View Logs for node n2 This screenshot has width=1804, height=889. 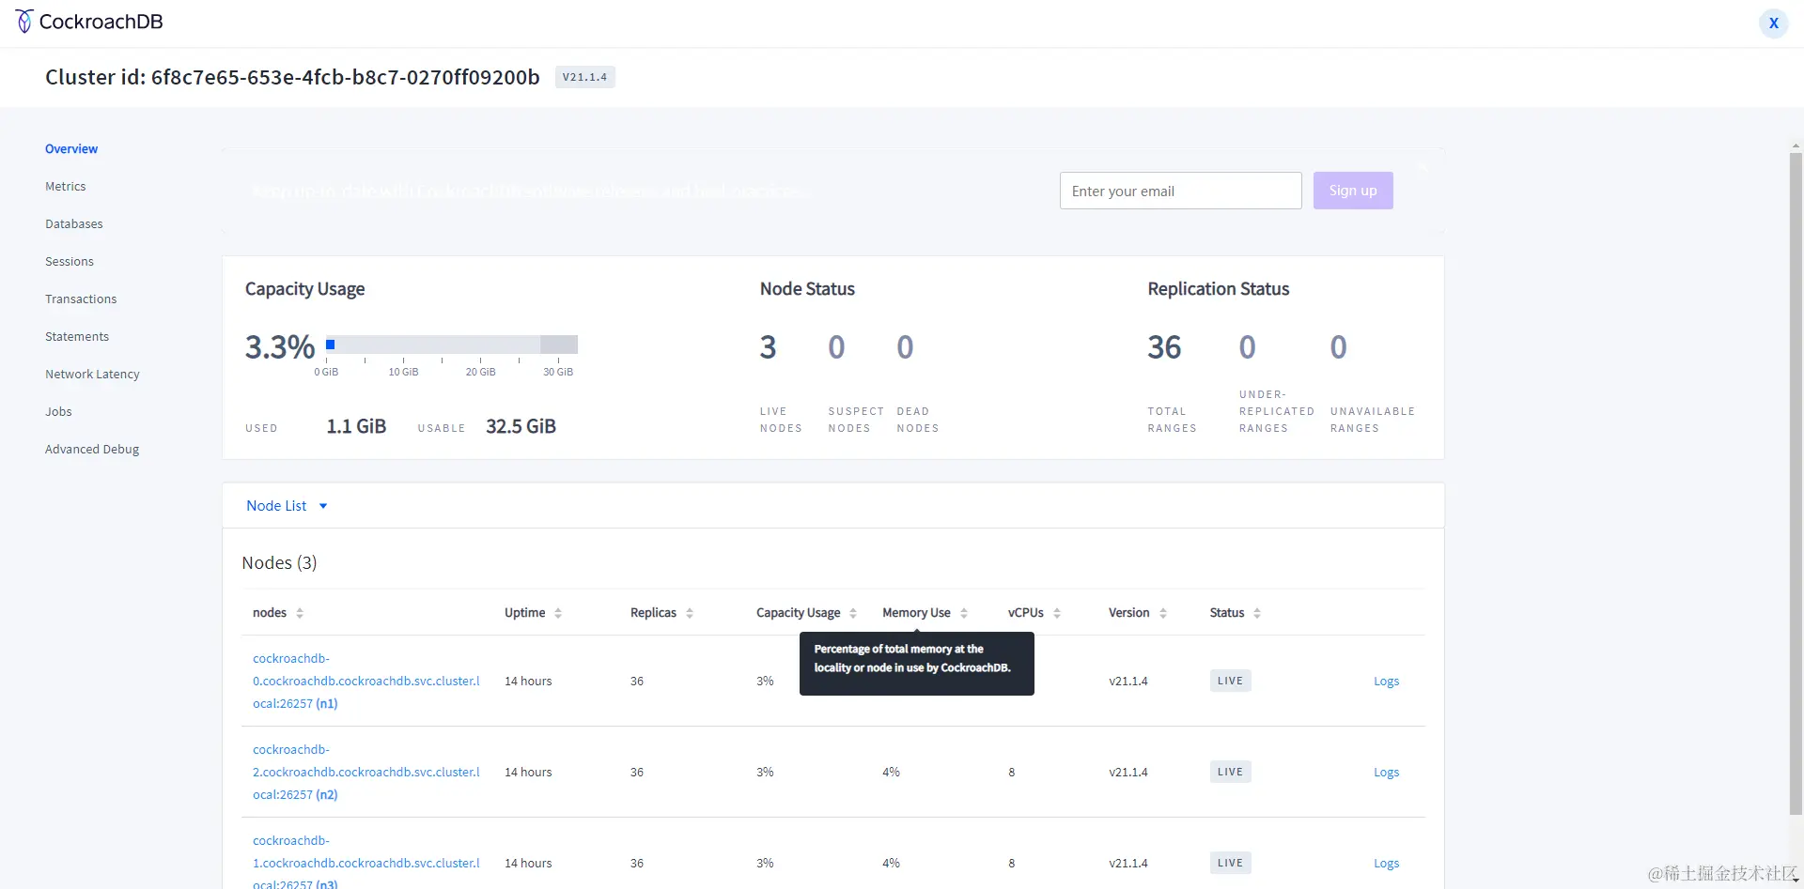(x=1386, y=773)
